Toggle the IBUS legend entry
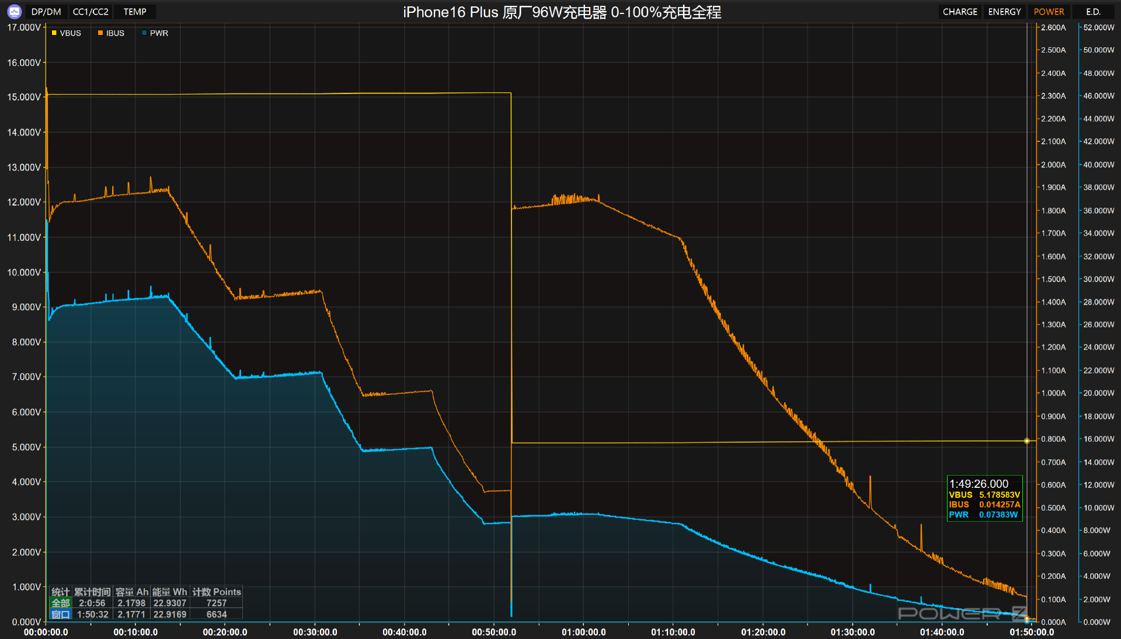 pyautogui.click(x=111, y=33)
